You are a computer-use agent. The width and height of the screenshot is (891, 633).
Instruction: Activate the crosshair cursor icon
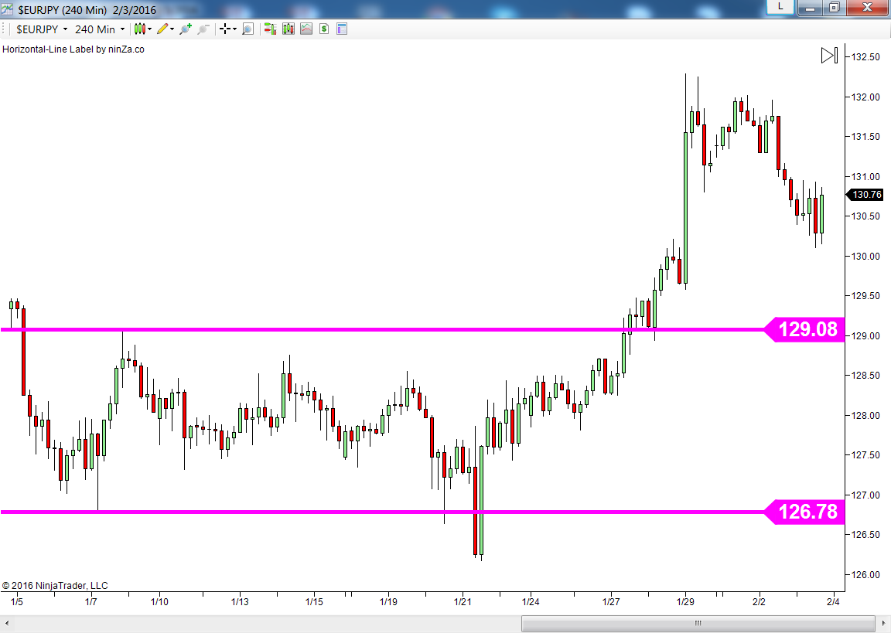click(x=225, y=29)
